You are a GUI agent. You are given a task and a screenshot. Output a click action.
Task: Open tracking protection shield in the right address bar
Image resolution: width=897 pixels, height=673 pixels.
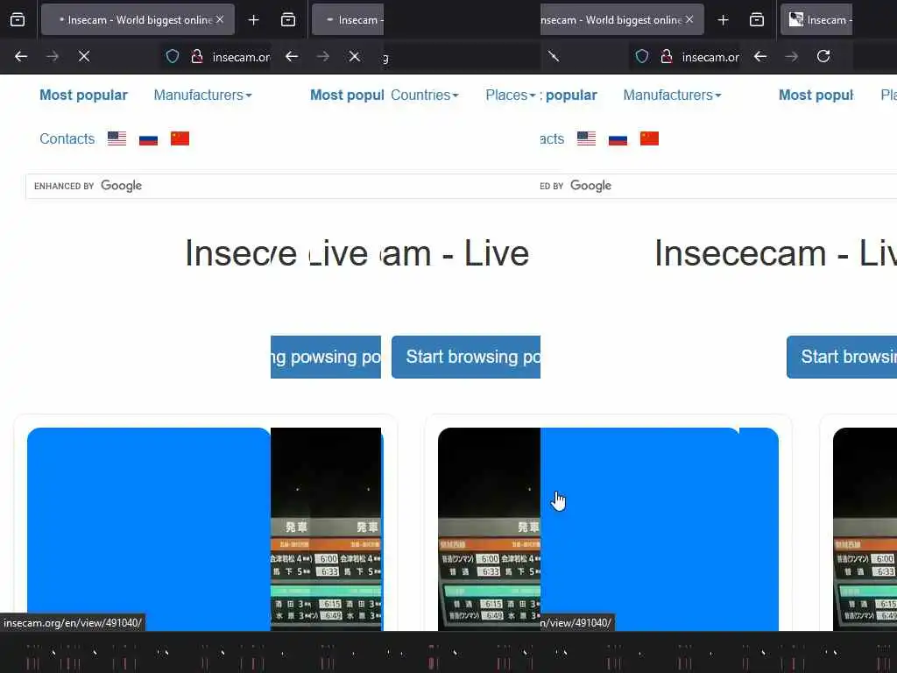(642, 57)
